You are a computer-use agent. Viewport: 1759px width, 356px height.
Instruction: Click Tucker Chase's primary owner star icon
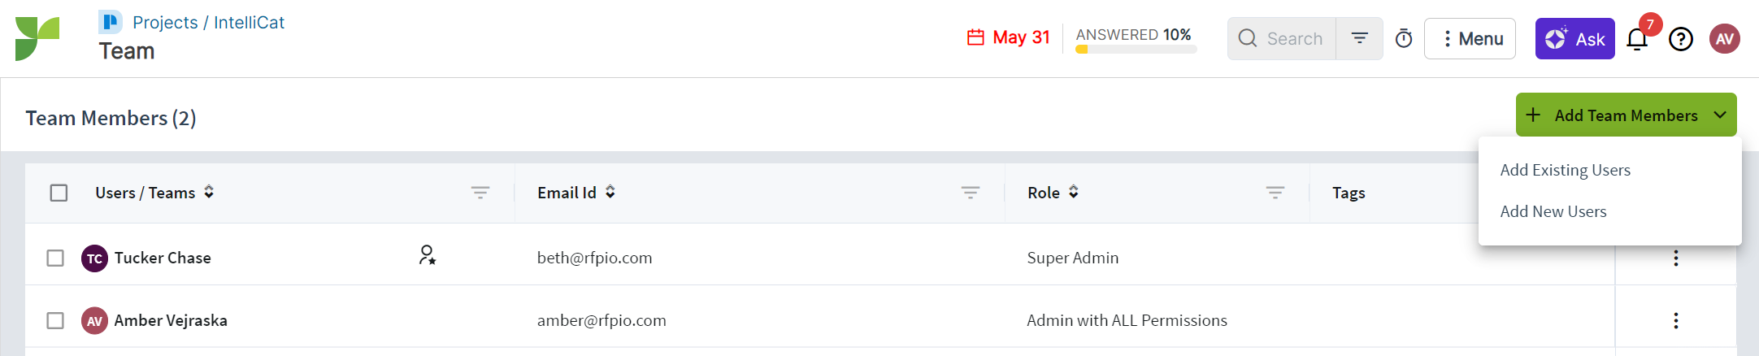click(x=428, y=255)
